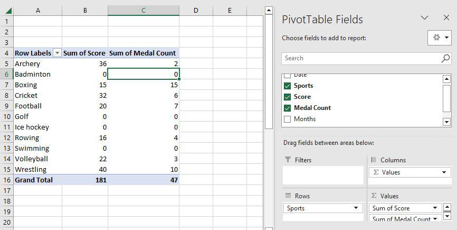Open the Tools gear menu in PivotTable Fields
This screenshot has height=230, width=457.
439,38
